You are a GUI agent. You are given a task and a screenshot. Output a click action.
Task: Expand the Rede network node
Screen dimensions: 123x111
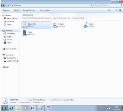(x=2, y=67)
